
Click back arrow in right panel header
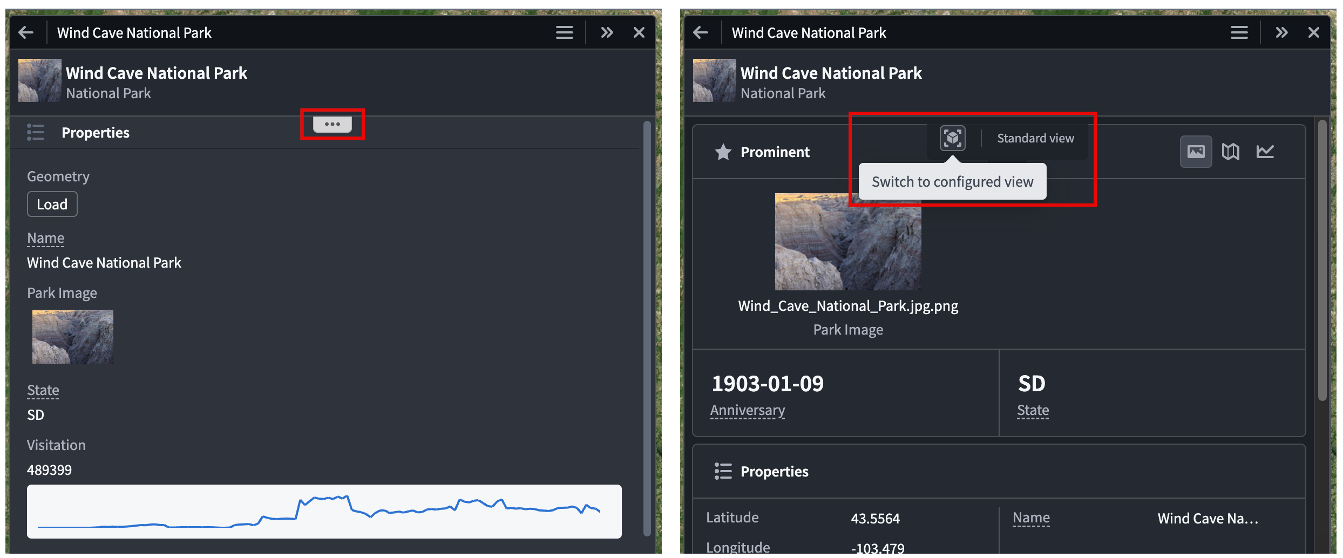[x=701, y=32]
